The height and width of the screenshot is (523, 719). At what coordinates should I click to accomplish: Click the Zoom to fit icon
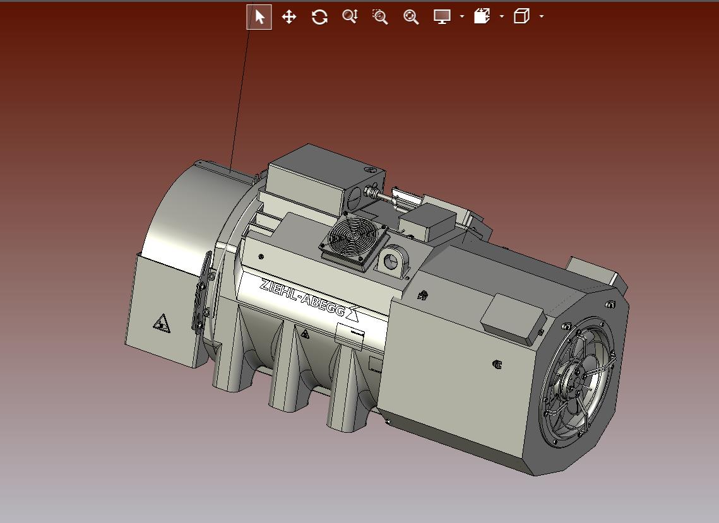click(x=411, y=17)
